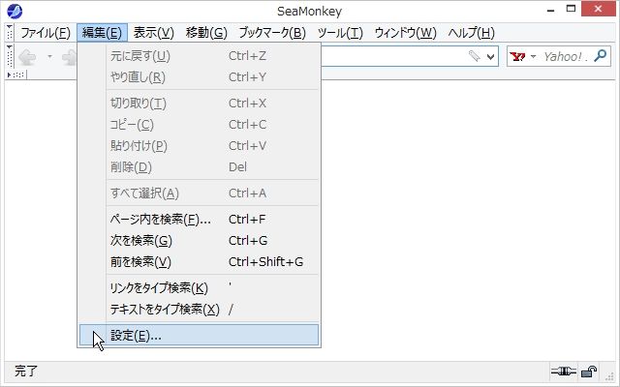Click the Back arrow navigation button
This screenshot has width=620, height=387.
pyautogui.click(x=27, y=57)
